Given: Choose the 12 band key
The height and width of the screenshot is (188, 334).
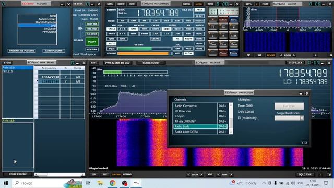Looking at the screenshot, I should coord(212,27).
